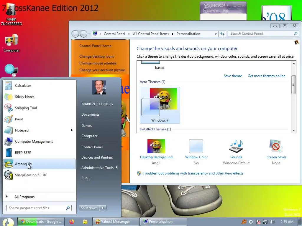Click the themes list scrollbar up arrow

pos(294,63)
